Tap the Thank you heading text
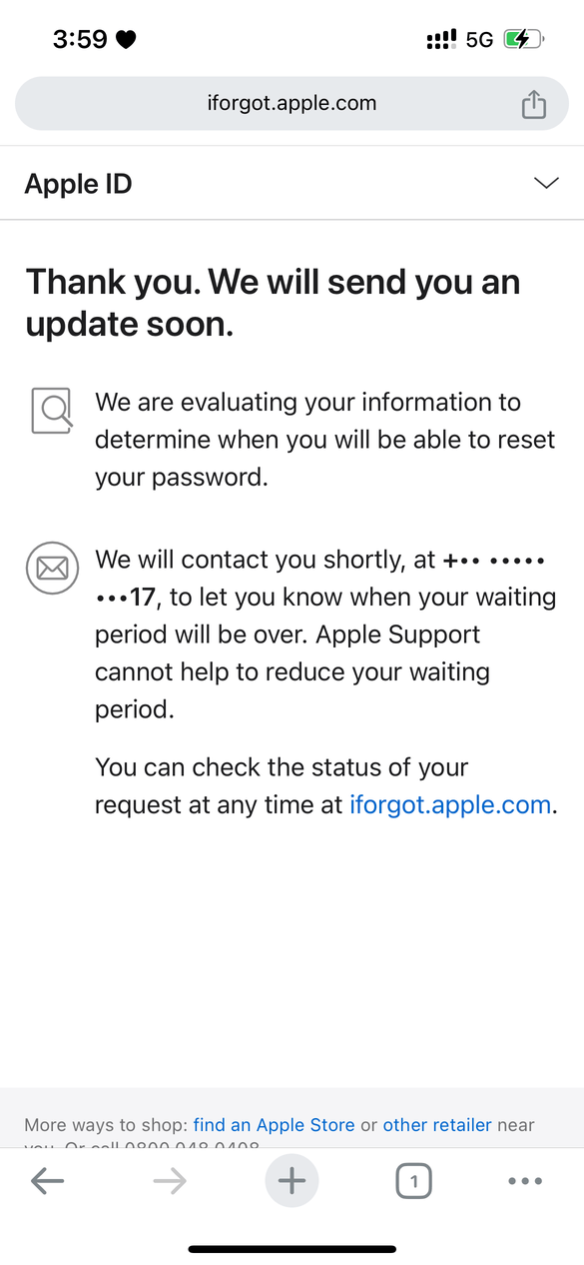Image resolution: width=584 pixels, height=1265 pixels. (x=274, y=302)
